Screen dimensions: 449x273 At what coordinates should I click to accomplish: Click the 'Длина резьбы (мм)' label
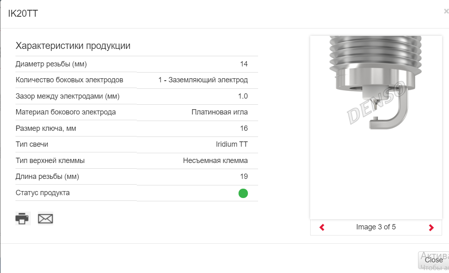pos(47,176)
